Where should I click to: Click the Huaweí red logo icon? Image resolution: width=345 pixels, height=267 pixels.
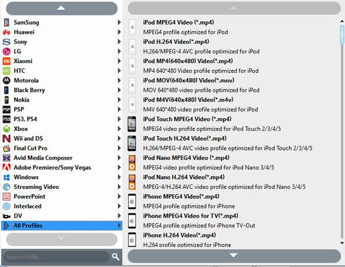pyautogui.click(x=6, y=32)
